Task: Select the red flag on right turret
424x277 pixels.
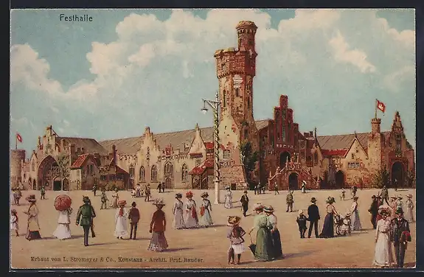Action: click(x=380, y=106)
